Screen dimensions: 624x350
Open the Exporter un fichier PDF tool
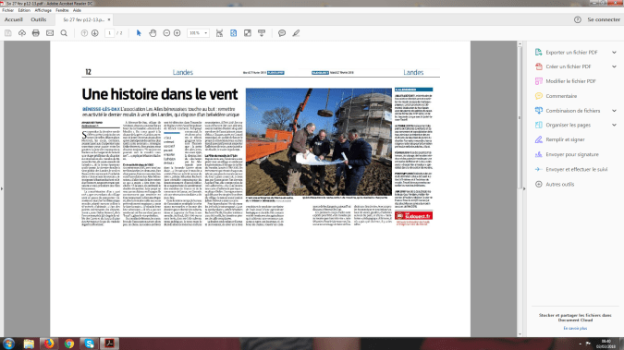coord(571,52)
